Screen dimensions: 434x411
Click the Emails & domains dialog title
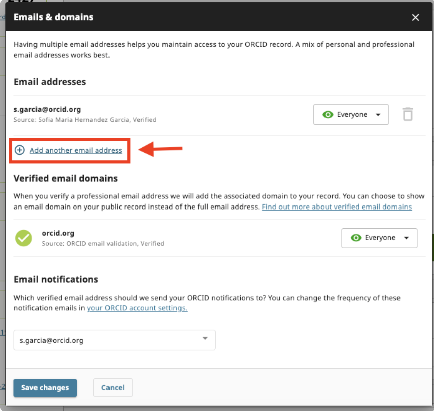54,17
